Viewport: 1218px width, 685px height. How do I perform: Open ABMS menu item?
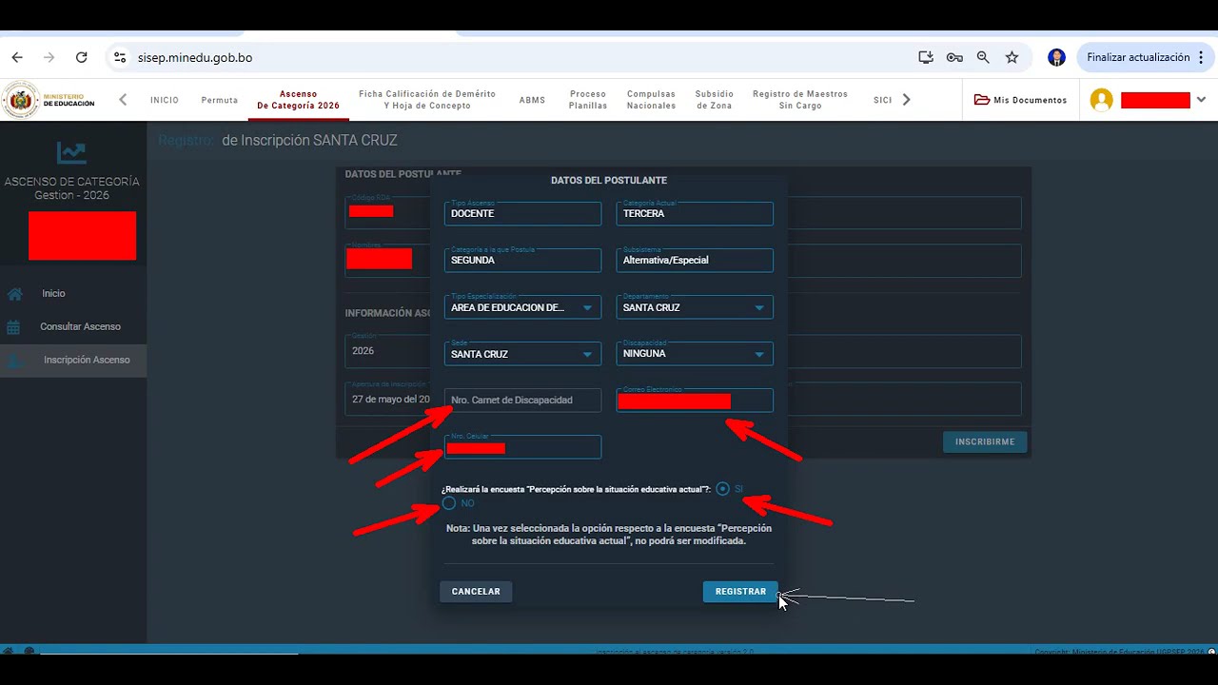(532, 100)
